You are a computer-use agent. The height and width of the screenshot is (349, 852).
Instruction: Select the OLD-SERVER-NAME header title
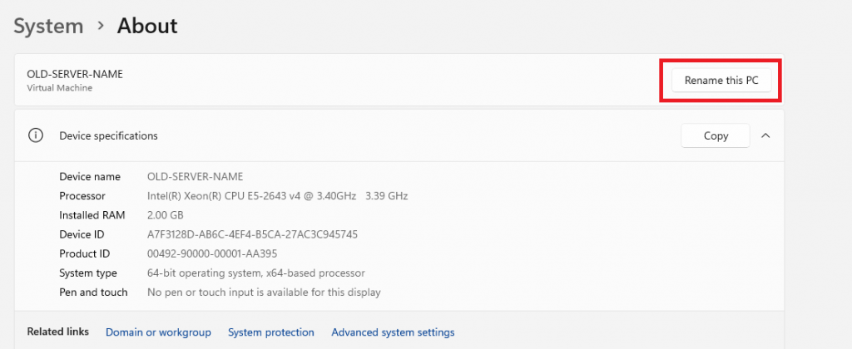[x=75, y=74]
